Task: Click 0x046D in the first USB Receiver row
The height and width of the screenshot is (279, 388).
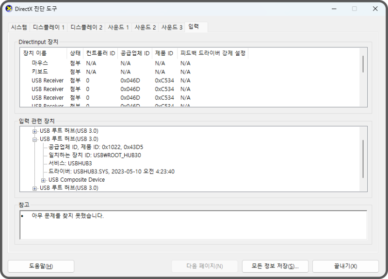Action: click(x=130, y=80)
